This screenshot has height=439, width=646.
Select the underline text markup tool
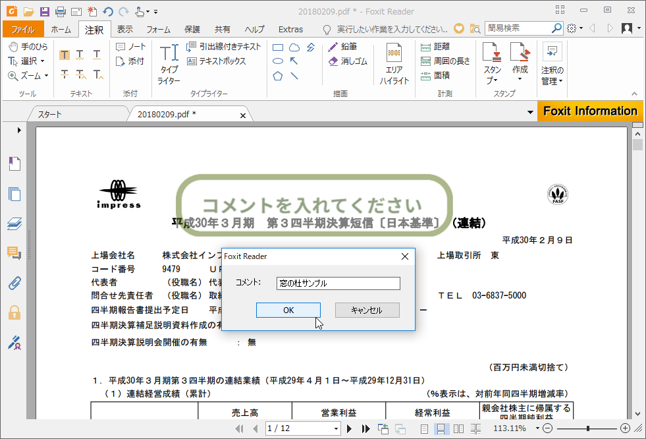pos(96,55)
